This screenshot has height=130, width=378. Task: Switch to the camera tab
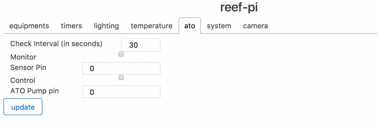click(x=255, y=26)
